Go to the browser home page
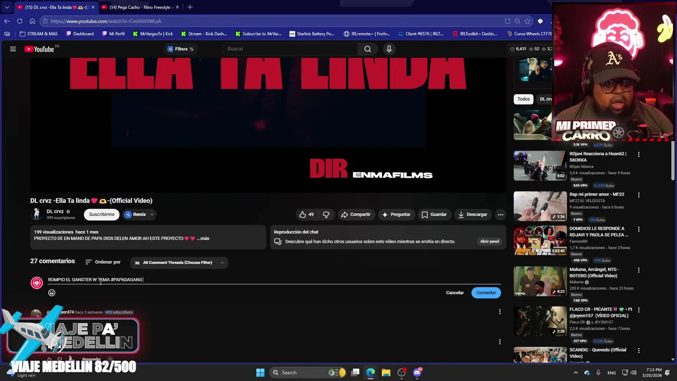The height and width of the screenshot is (381, 677). (x=32, y=21)
